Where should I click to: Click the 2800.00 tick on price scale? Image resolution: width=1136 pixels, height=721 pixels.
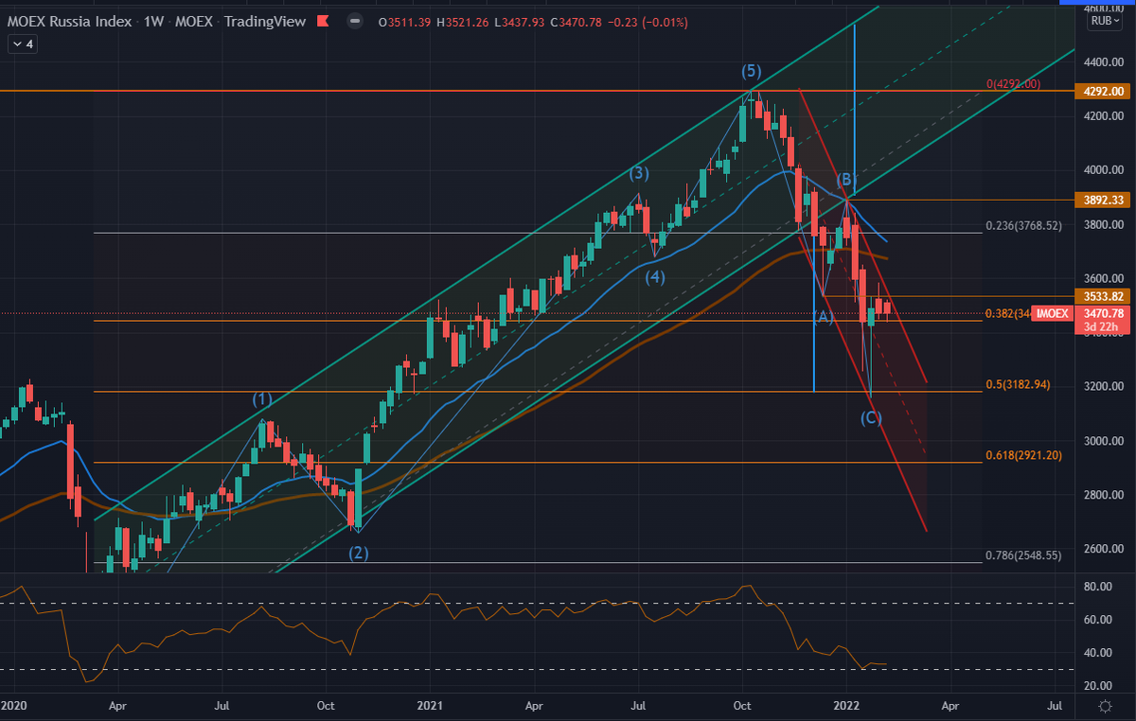point(1104,495)
